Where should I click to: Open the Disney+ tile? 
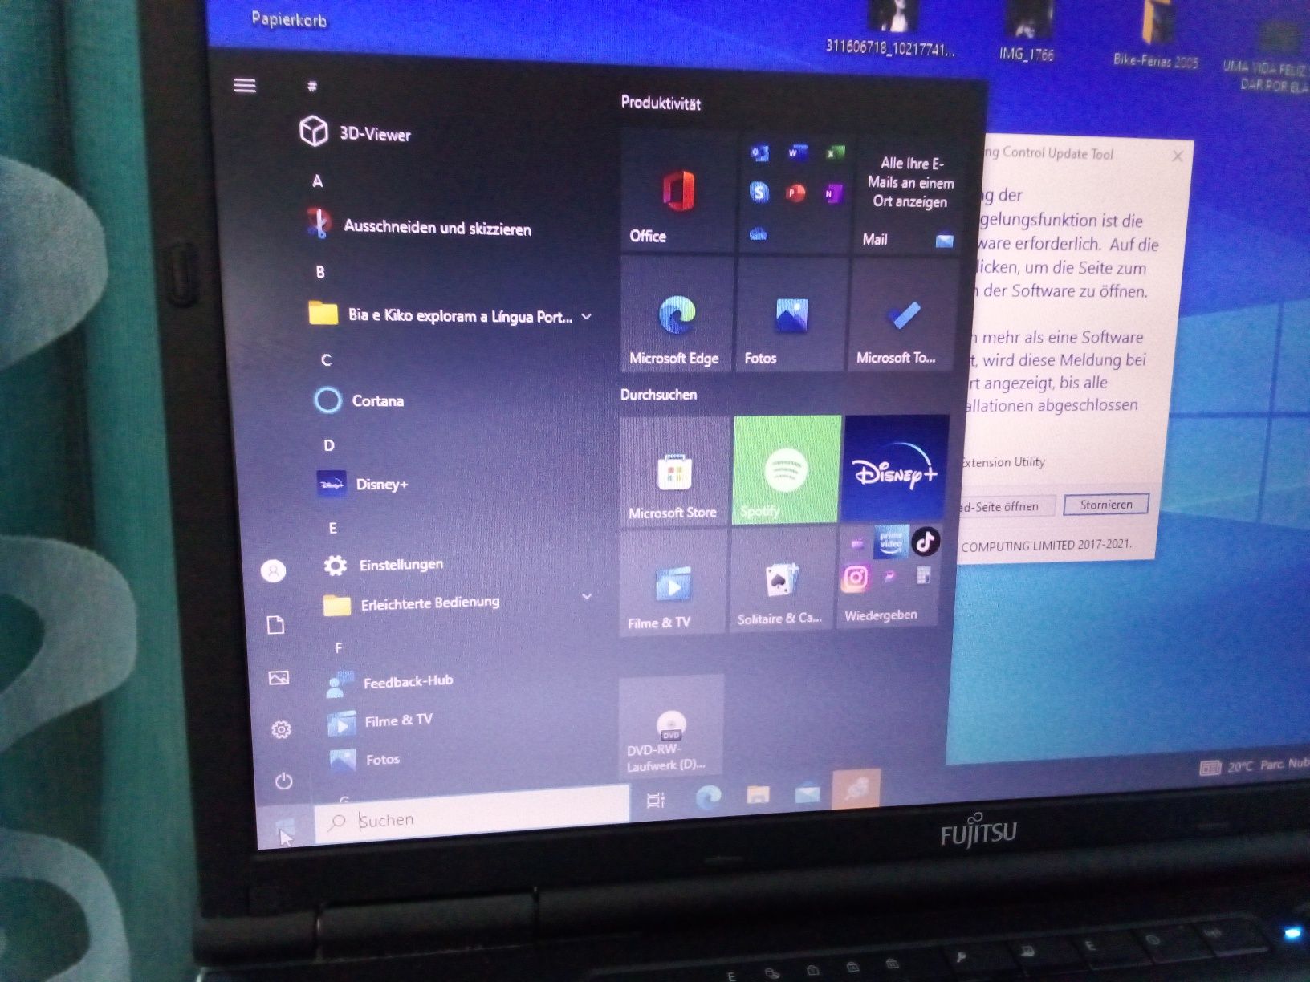tap(896, 469)
